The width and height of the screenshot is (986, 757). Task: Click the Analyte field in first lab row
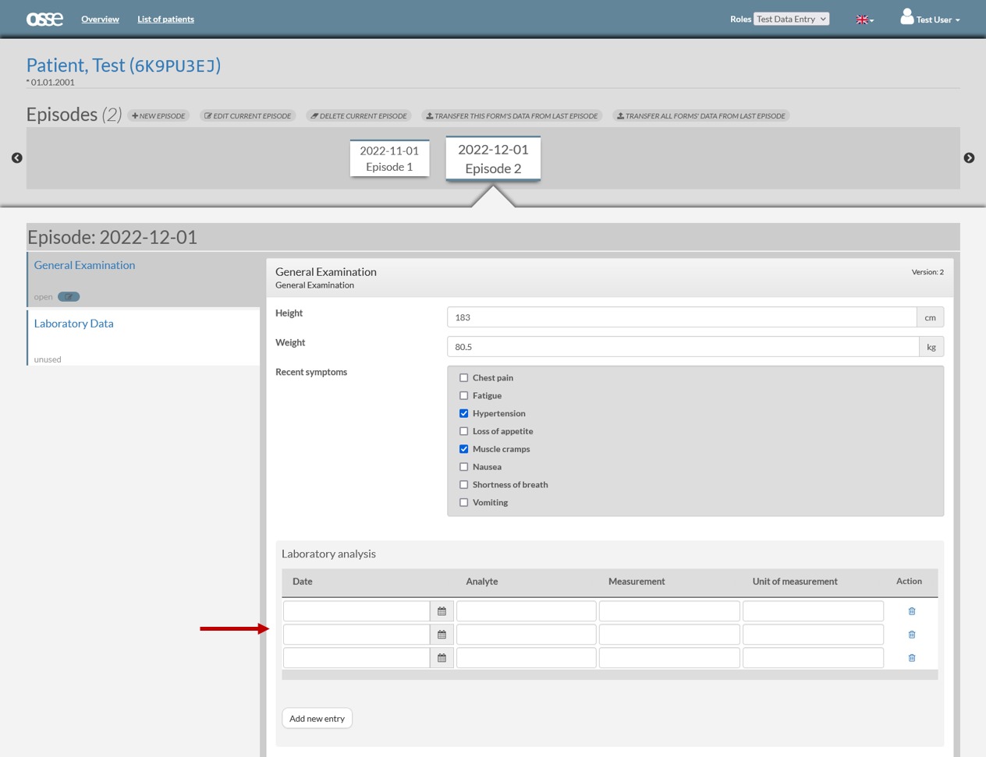[527, 611]
